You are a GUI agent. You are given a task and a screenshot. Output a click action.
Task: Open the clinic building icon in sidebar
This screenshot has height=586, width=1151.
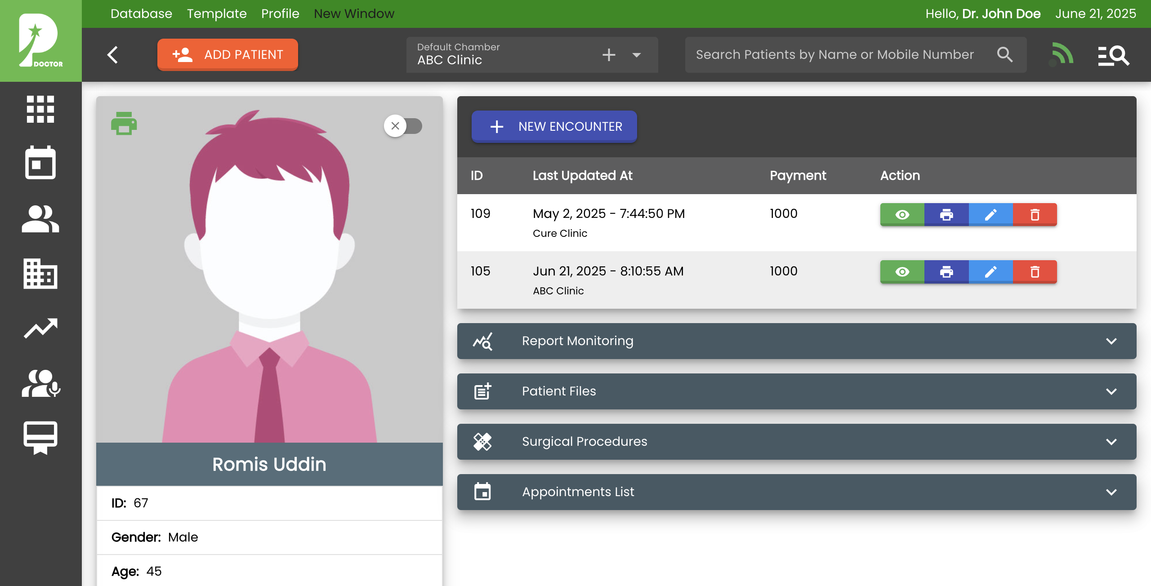point(40,274)
